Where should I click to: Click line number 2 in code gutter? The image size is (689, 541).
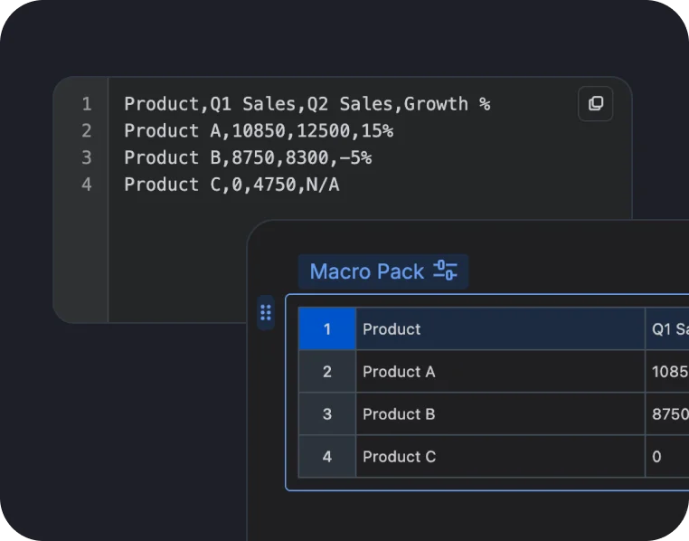(x=87, y=131)
